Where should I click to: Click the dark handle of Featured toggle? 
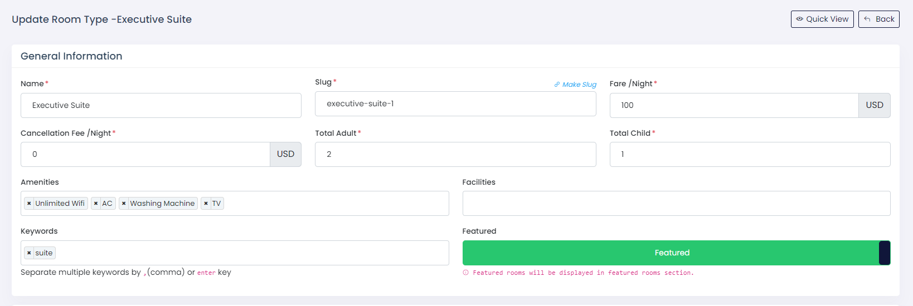tap(884, 253)
